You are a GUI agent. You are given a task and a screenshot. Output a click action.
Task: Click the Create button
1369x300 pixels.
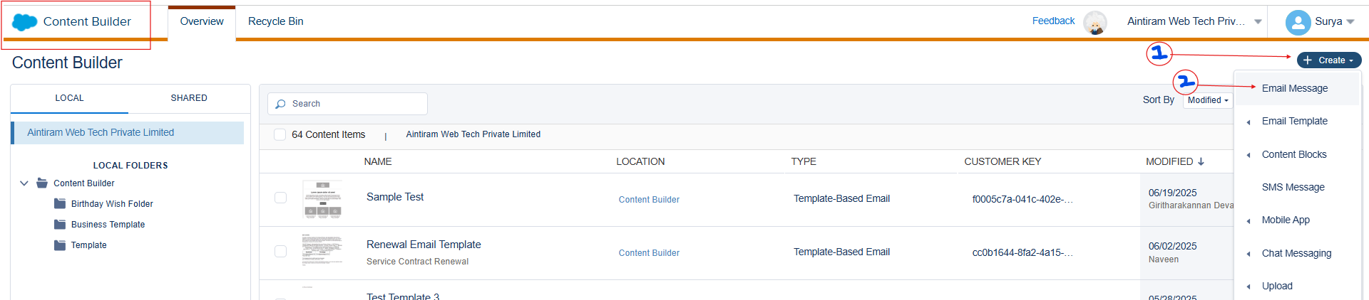coord(1328,60)
